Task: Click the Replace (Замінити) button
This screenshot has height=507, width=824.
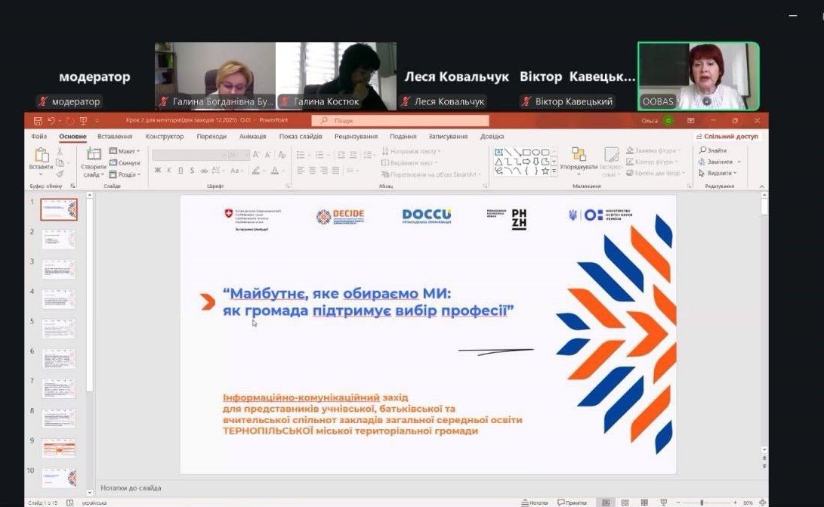Action: coord(720,162)
